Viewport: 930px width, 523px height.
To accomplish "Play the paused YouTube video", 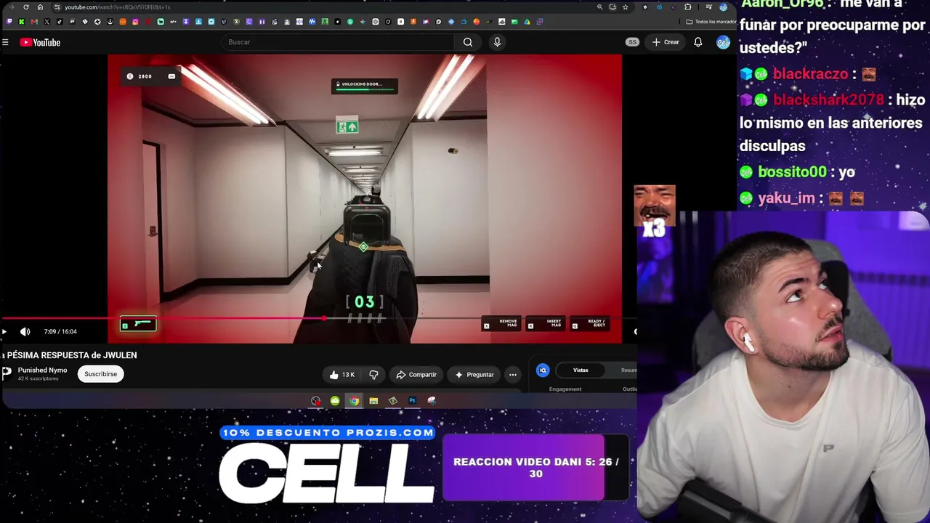I will (x=4, y=332).
